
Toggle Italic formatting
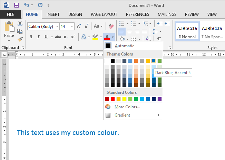[x=38, y=37]
